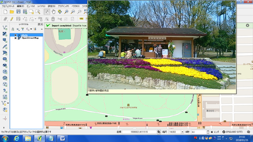Image resolution: width=253 pixels, height=142 pixels.
Task: Select the zoom to native resolution icon
Action: [x=79, y=11]
